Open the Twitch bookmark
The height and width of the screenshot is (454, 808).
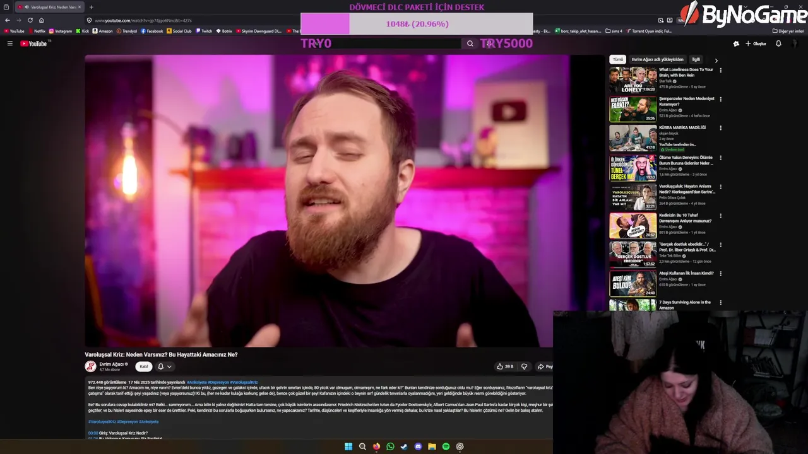[x=204, y=31]
